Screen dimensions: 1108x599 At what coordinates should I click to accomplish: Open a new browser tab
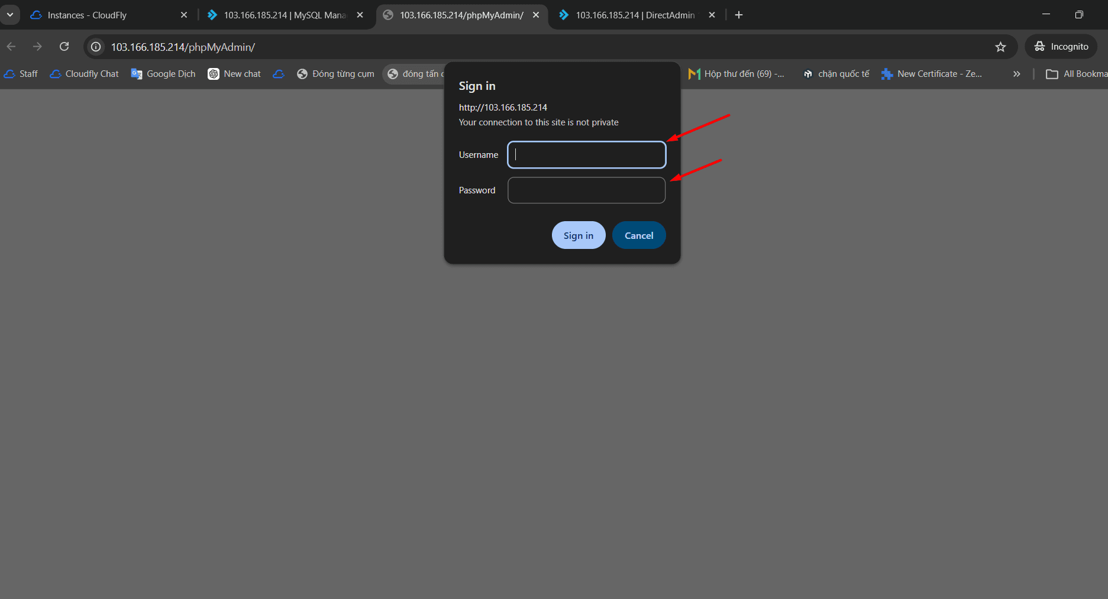(x=739, y=15)
